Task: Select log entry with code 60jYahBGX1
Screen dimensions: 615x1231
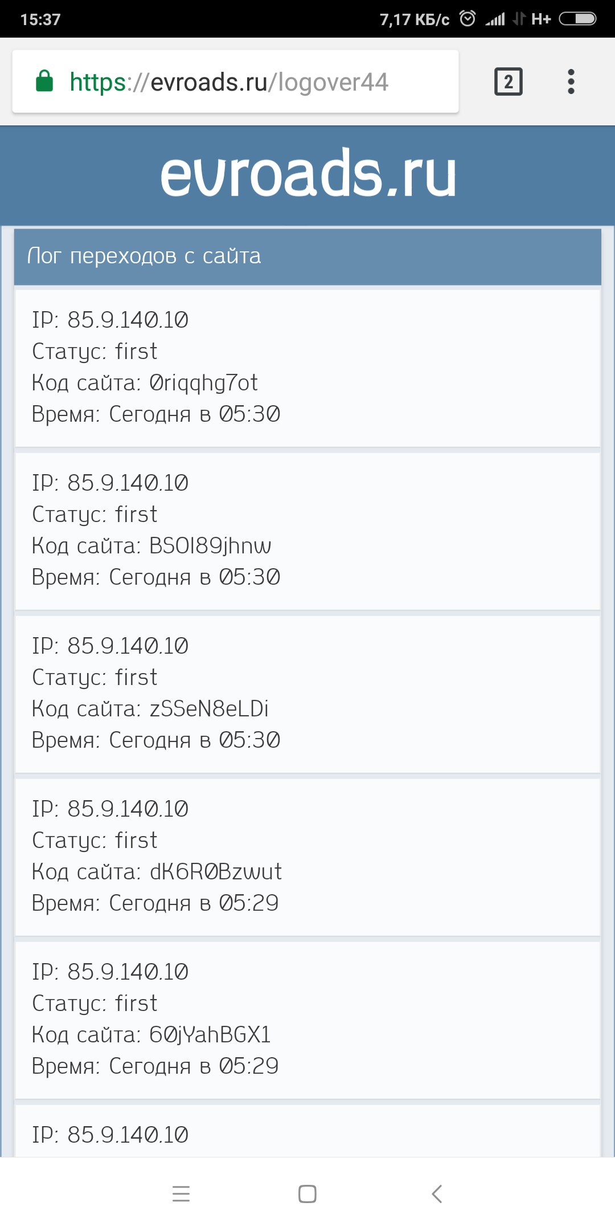Action: coord(307,1020)
